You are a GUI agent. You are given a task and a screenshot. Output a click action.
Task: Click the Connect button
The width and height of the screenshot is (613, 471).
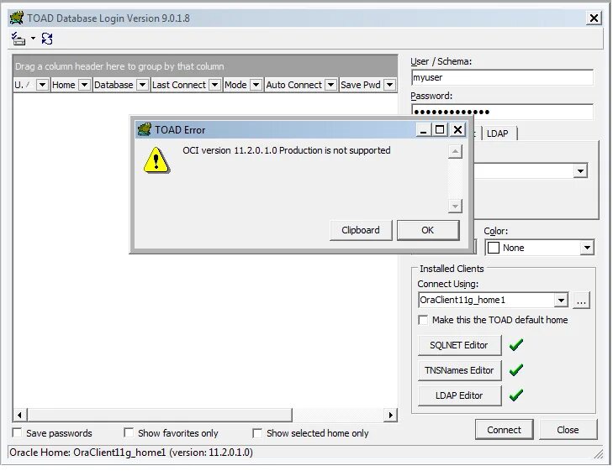pyautogui.click(x=504, y=430)
